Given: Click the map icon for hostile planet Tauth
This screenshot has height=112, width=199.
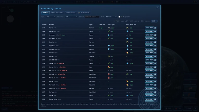Looking at the screenshot, I should [155, 64].
